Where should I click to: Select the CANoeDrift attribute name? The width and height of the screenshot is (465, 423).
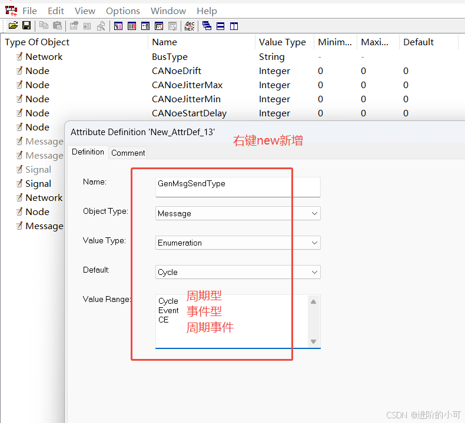coord(177,70)
